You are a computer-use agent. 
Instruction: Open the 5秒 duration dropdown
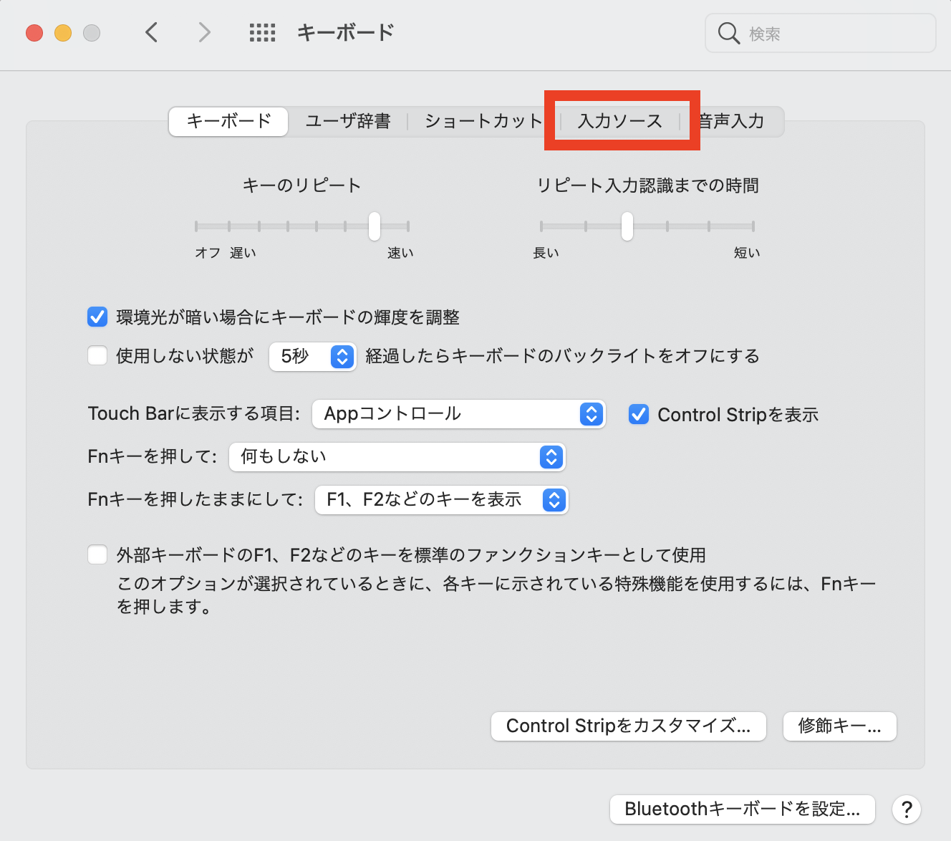coord(312,356)
